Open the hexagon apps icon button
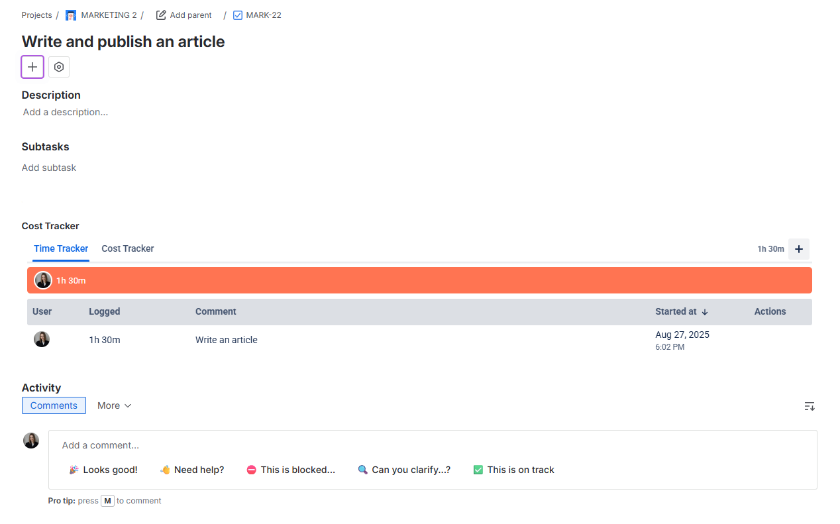This screenshot has width=840, height=524. tap(59, 67)
